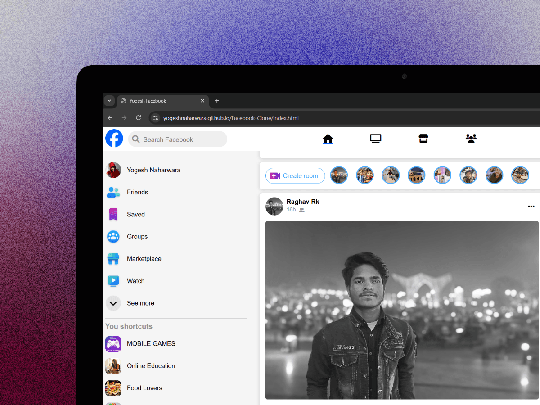Open the Watch TV tab icon
This screenshot has width=540, height=405.
pos(376,139)
